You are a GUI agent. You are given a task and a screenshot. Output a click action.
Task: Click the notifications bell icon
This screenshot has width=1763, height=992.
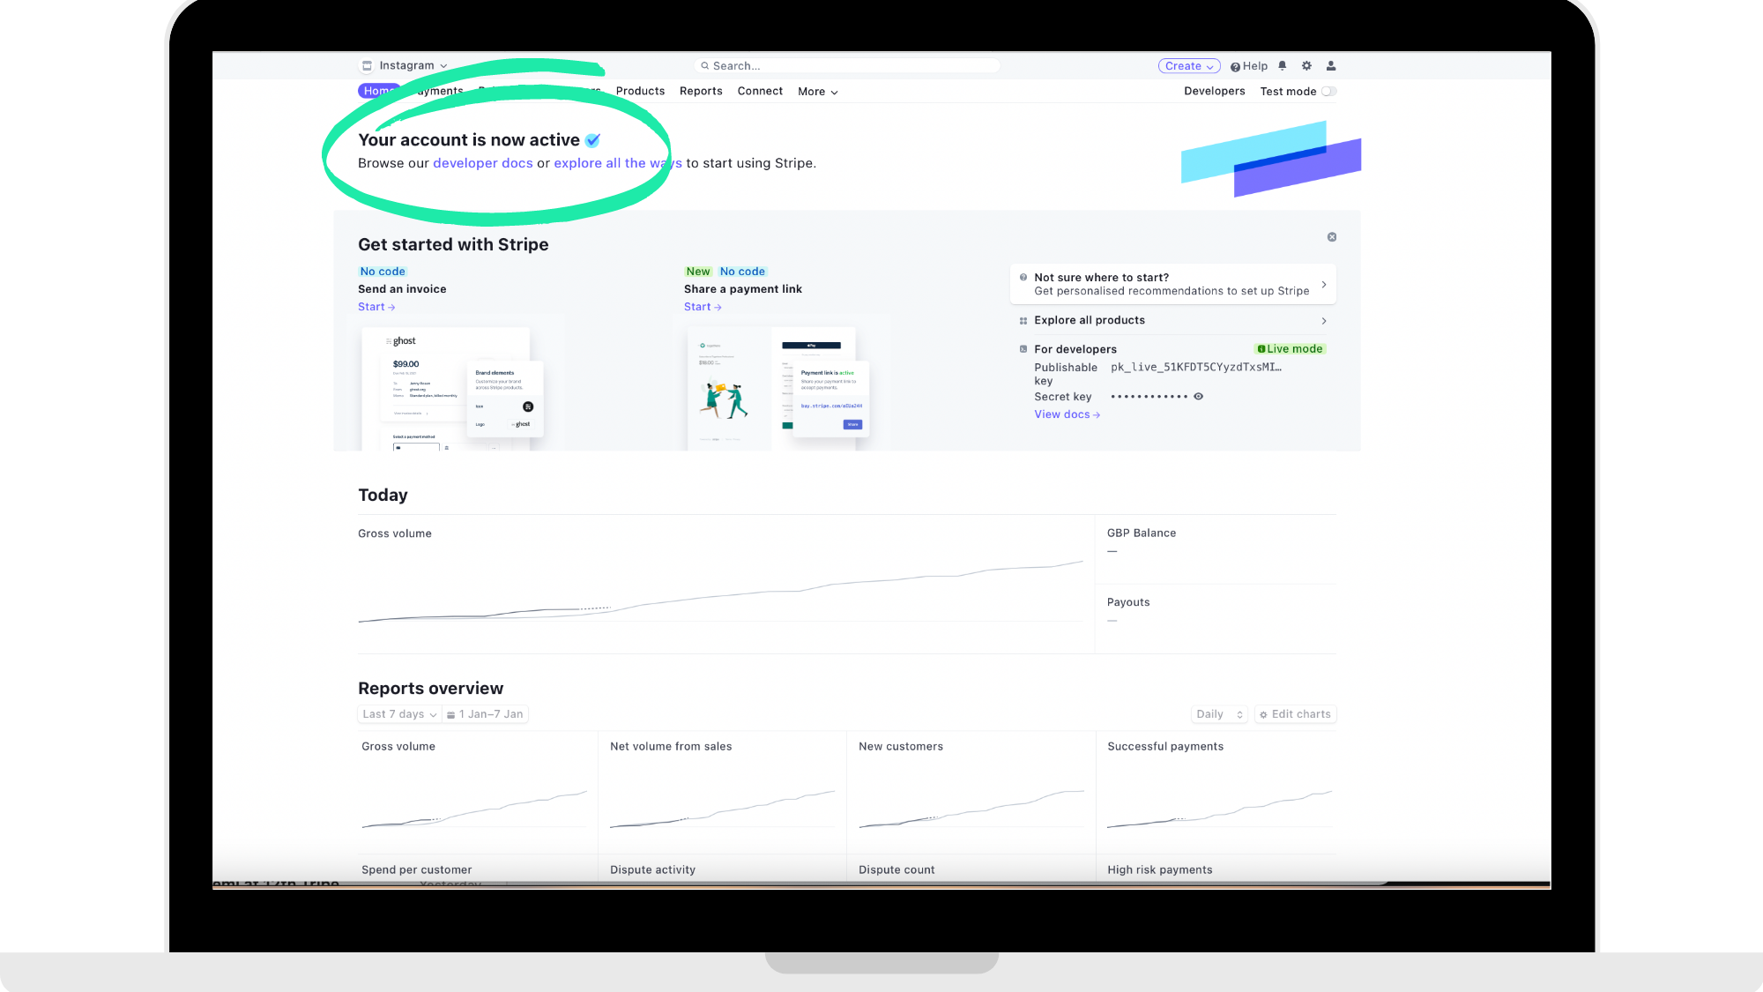coord(1283,65)
